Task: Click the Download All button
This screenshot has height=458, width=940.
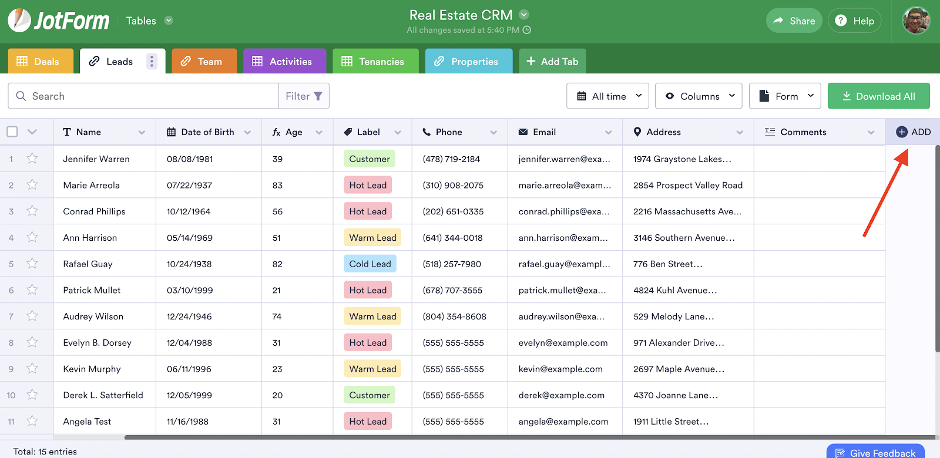Action: [x=878, y=96]
